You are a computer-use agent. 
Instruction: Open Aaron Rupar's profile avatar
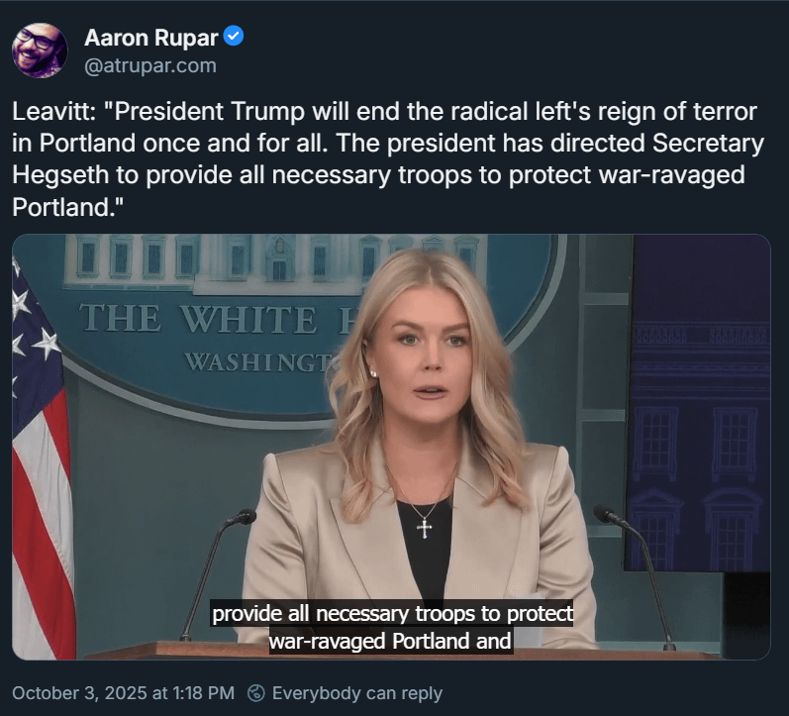(40, 51)
